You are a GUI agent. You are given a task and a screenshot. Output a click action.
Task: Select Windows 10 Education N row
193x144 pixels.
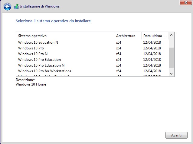coord(92,42)
